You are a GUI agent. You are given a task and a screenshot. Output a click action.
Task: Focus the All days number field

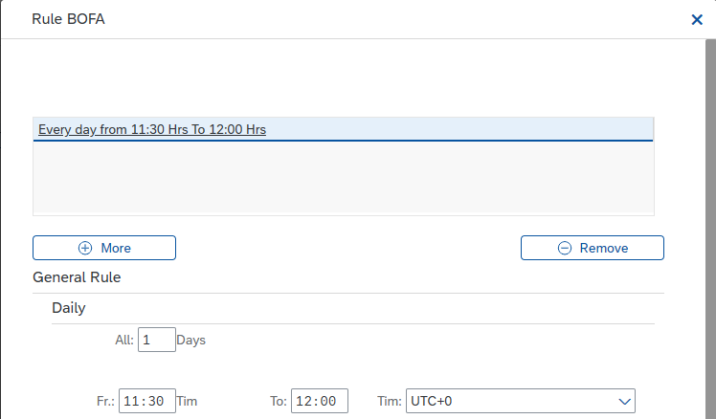(x=157, y=340)
